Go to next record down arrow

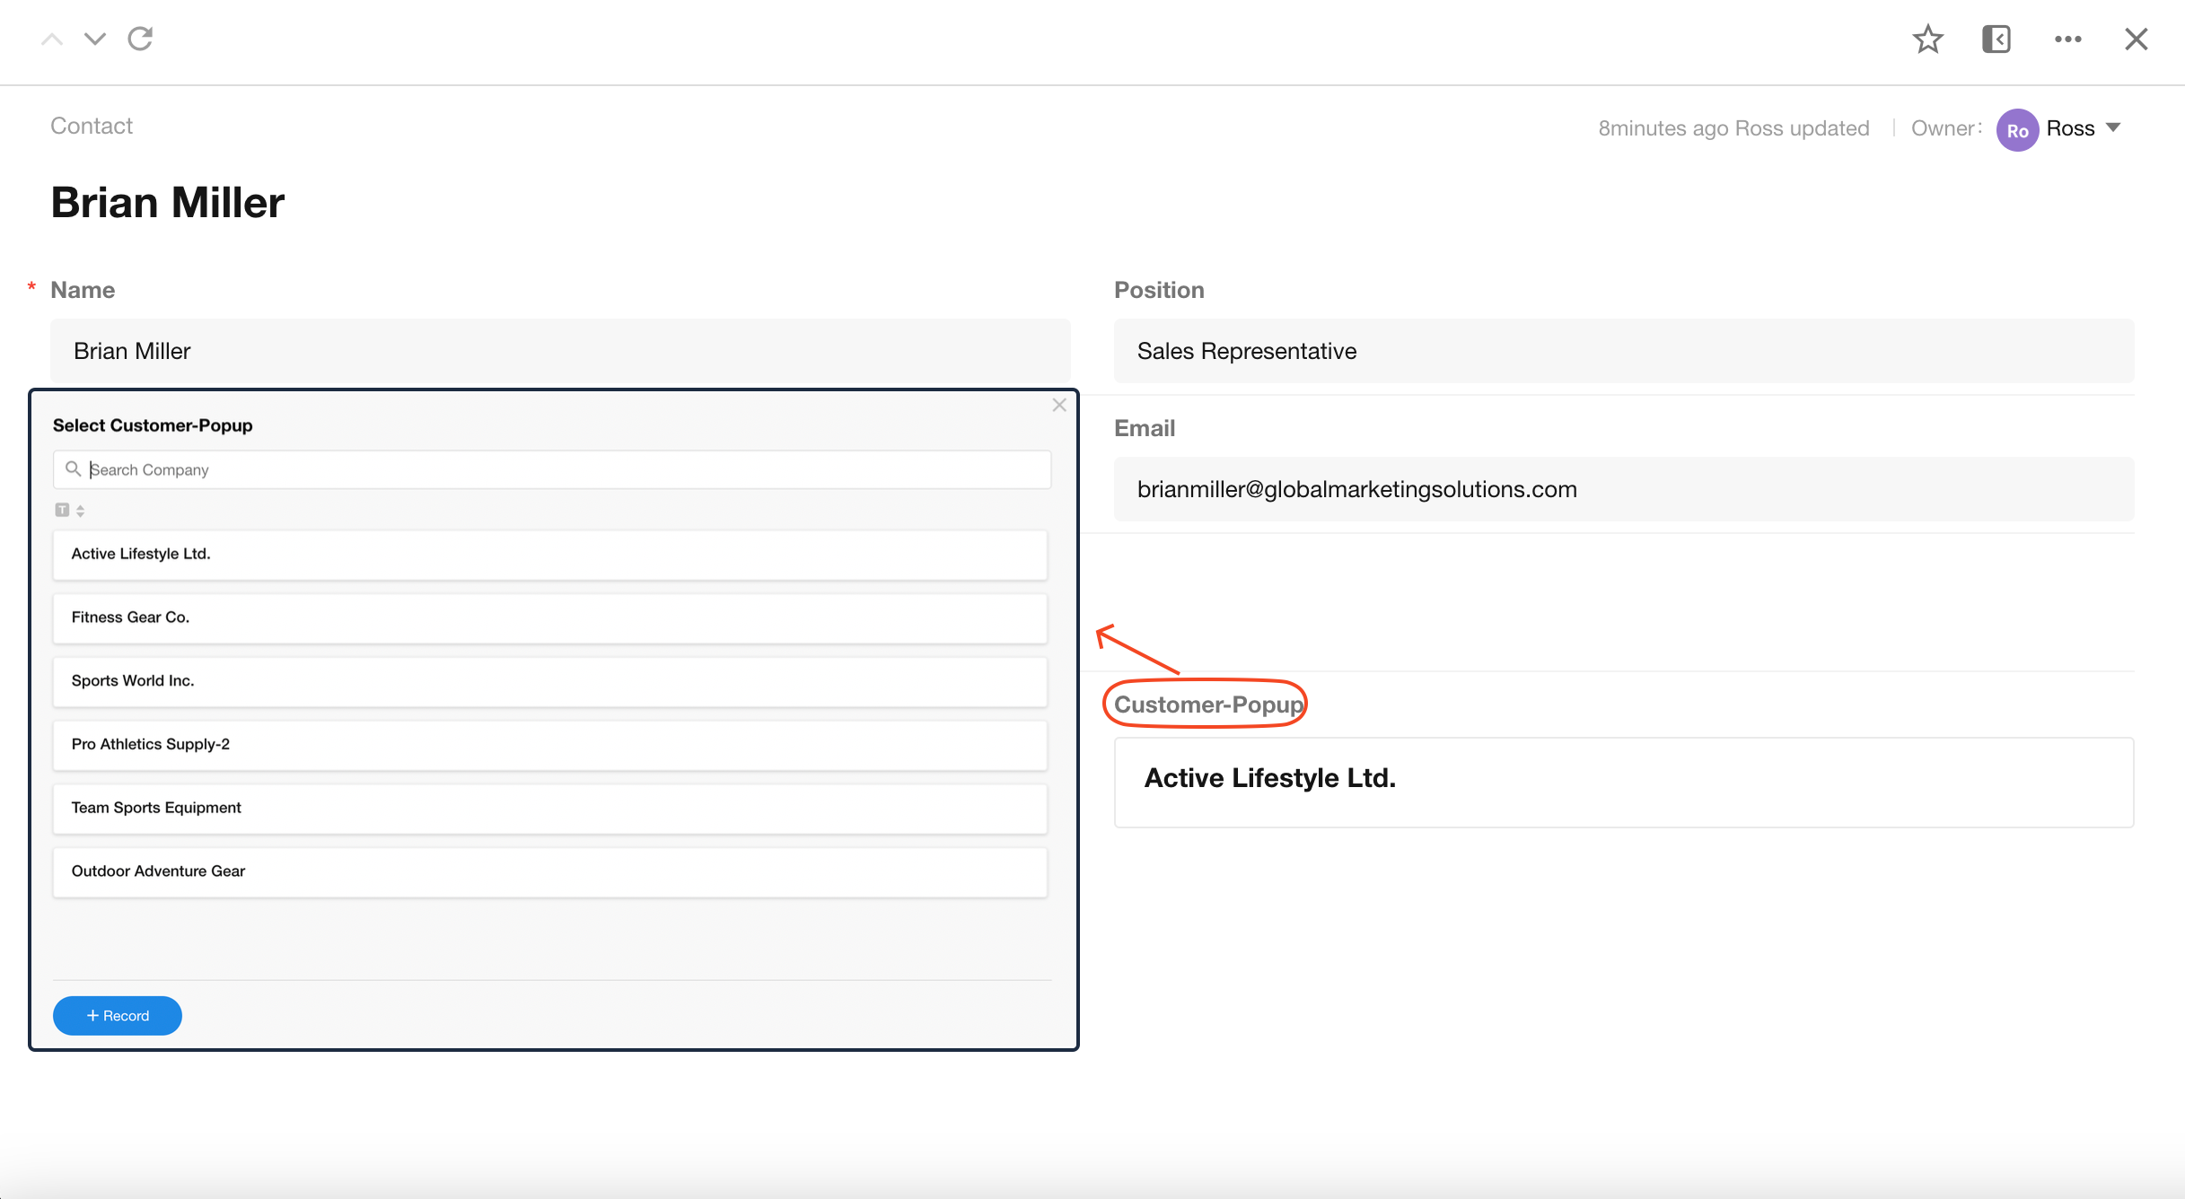coord(94,39)
